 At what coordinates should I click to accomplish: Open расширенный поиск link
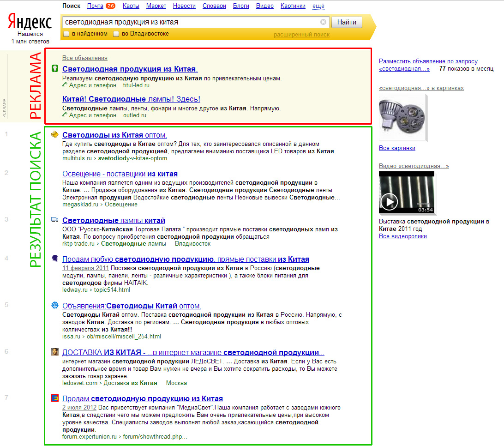[301, 35]
